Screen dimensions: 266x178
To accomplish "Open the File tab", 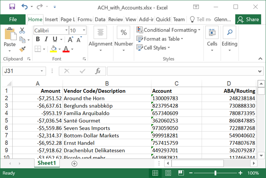I will [x=13, y=20].
